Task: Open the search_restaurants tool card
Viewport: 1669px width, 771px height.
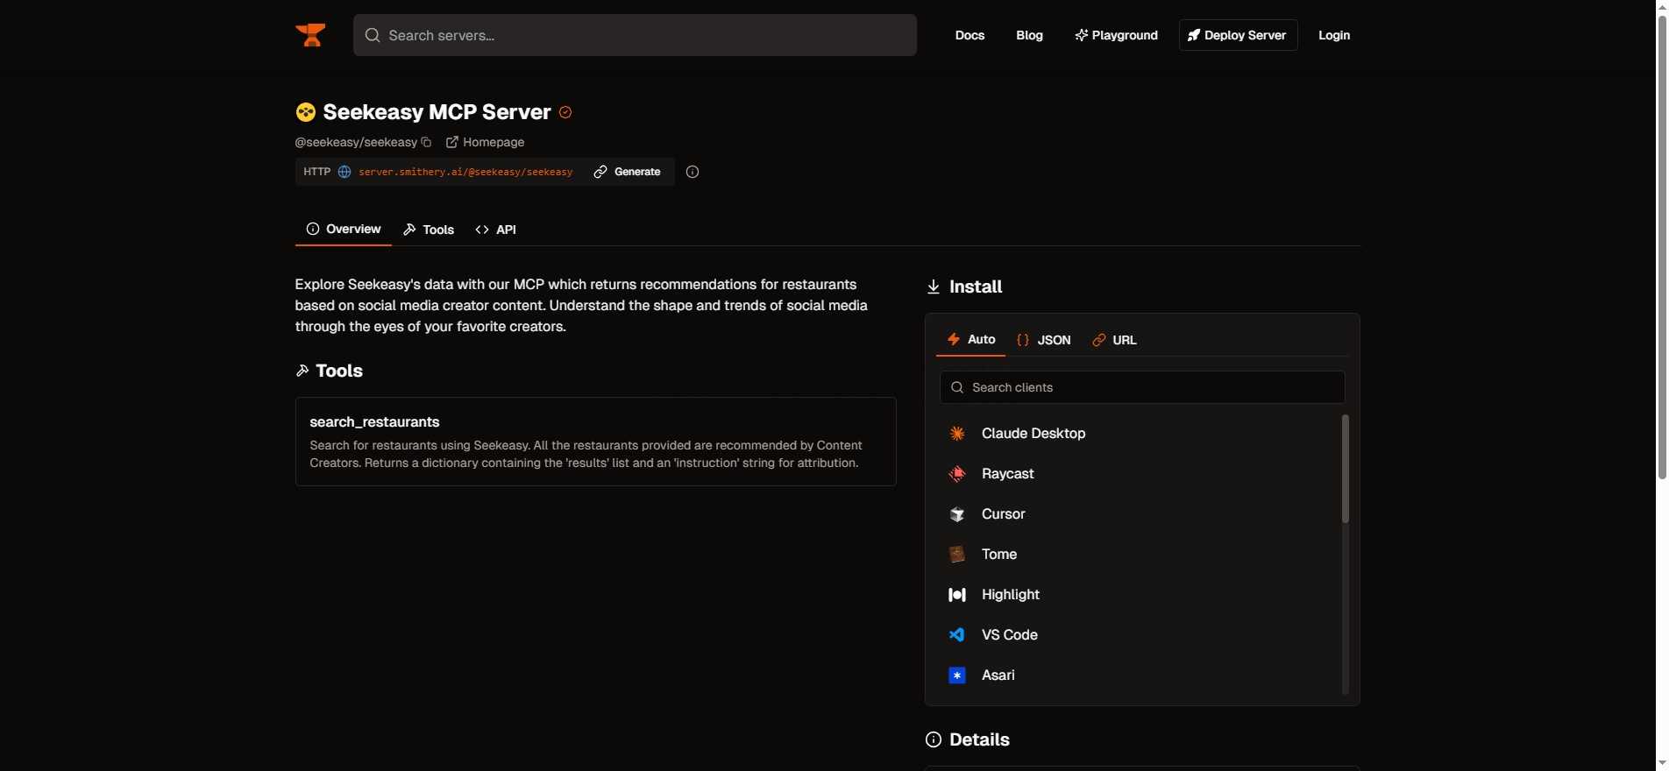Action: click(596, 442)
